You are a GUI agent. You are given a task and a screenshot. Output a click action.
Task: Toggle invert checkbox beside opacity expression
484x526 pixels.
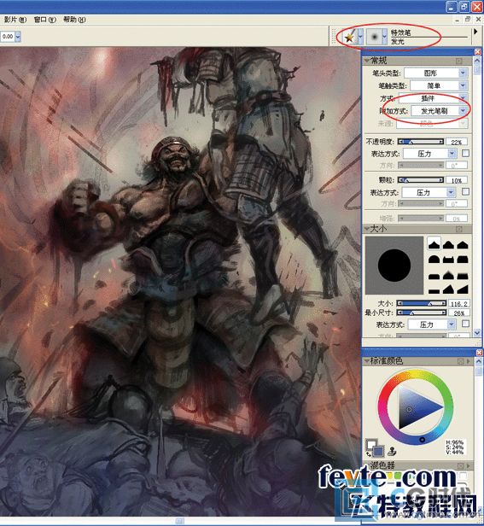(465, 154)
